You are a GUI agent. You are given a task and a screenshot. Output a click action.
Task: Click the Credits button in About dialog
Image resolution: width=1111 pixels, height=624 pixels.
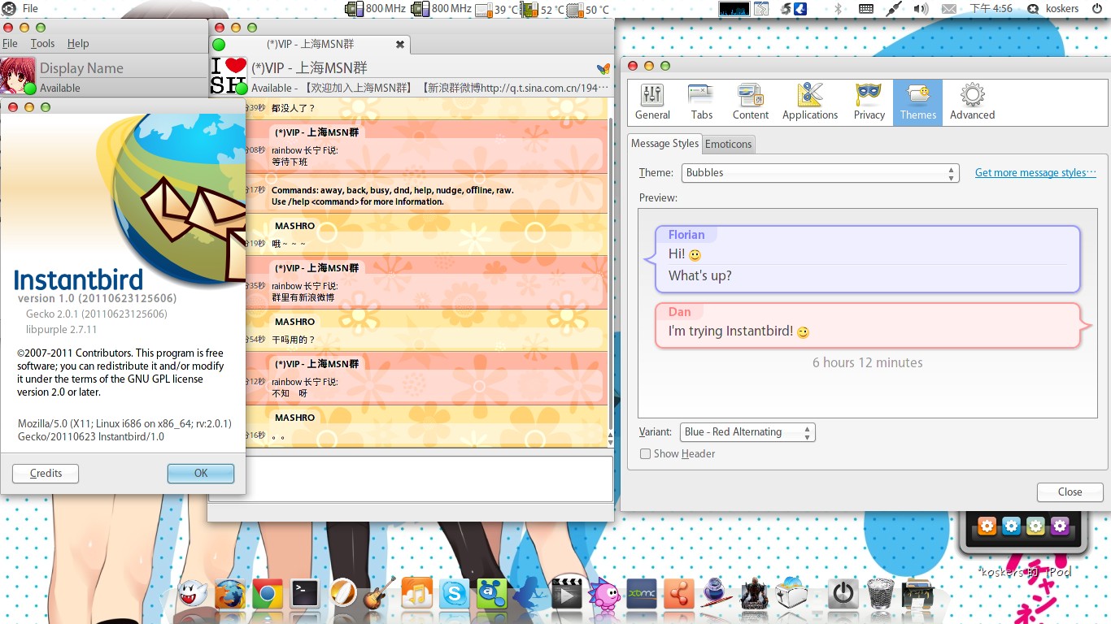pyautogui.click(x=46, y=474)
